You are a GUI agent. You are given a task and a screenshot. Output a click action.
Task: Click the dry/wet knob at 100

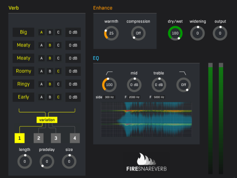tap(175, 33)
